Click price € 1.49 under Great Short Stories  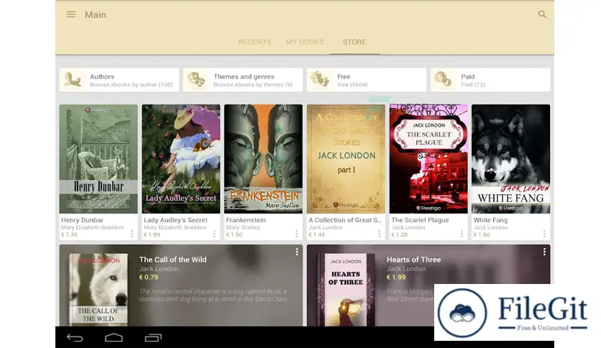tap(317, 234)
